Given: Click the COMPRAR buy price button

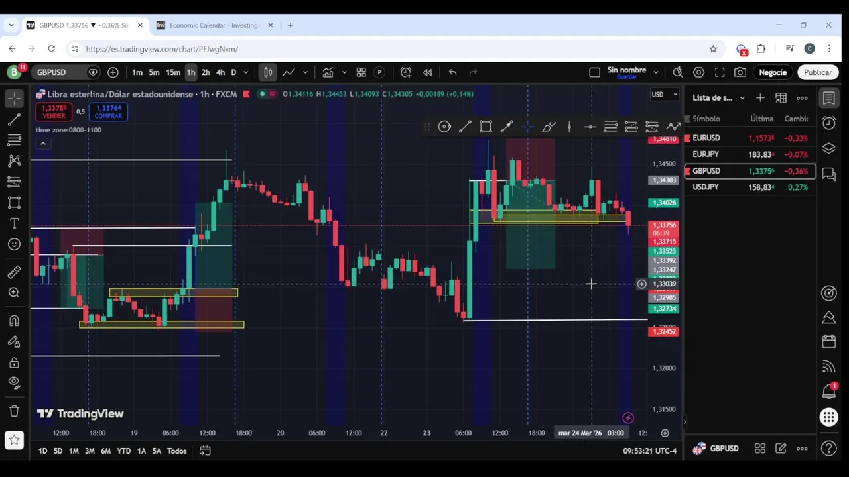Looking at the screenshot, I should click(108, 112).
